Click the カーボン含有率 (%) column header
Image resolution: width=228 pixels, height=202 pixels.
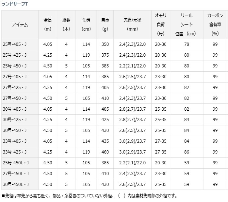215,25
